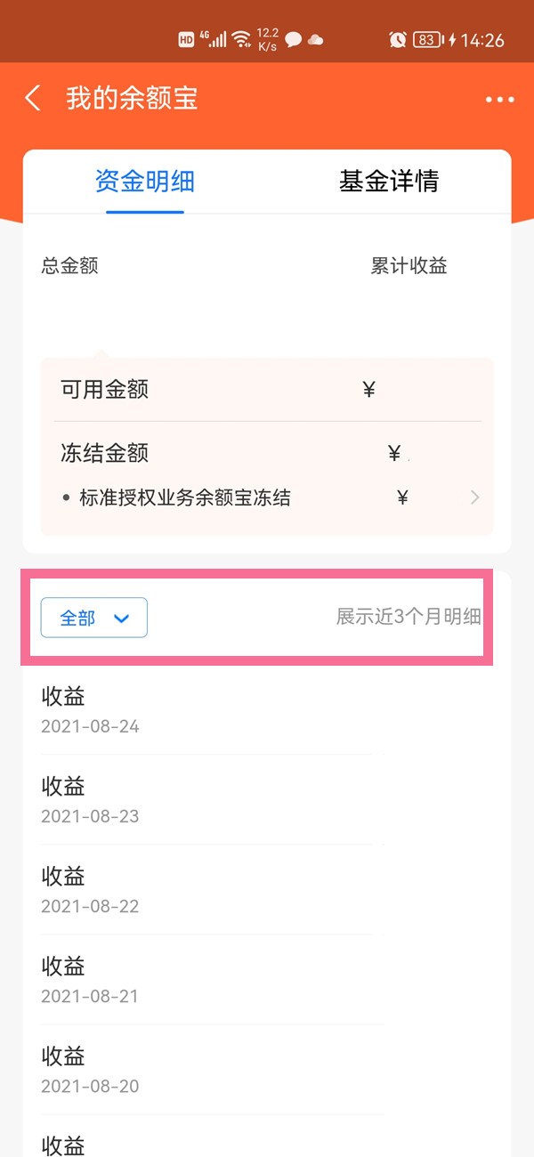
Task: Tap the back arrow icon
Action: (33, 98)
